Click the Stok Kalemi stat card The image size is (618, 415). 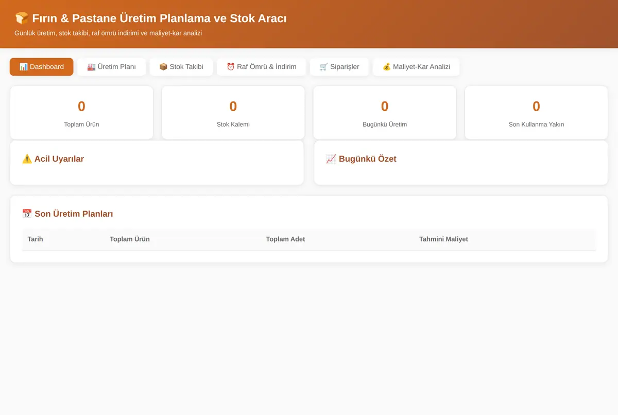pyautogui.click(x=233, y=112)
